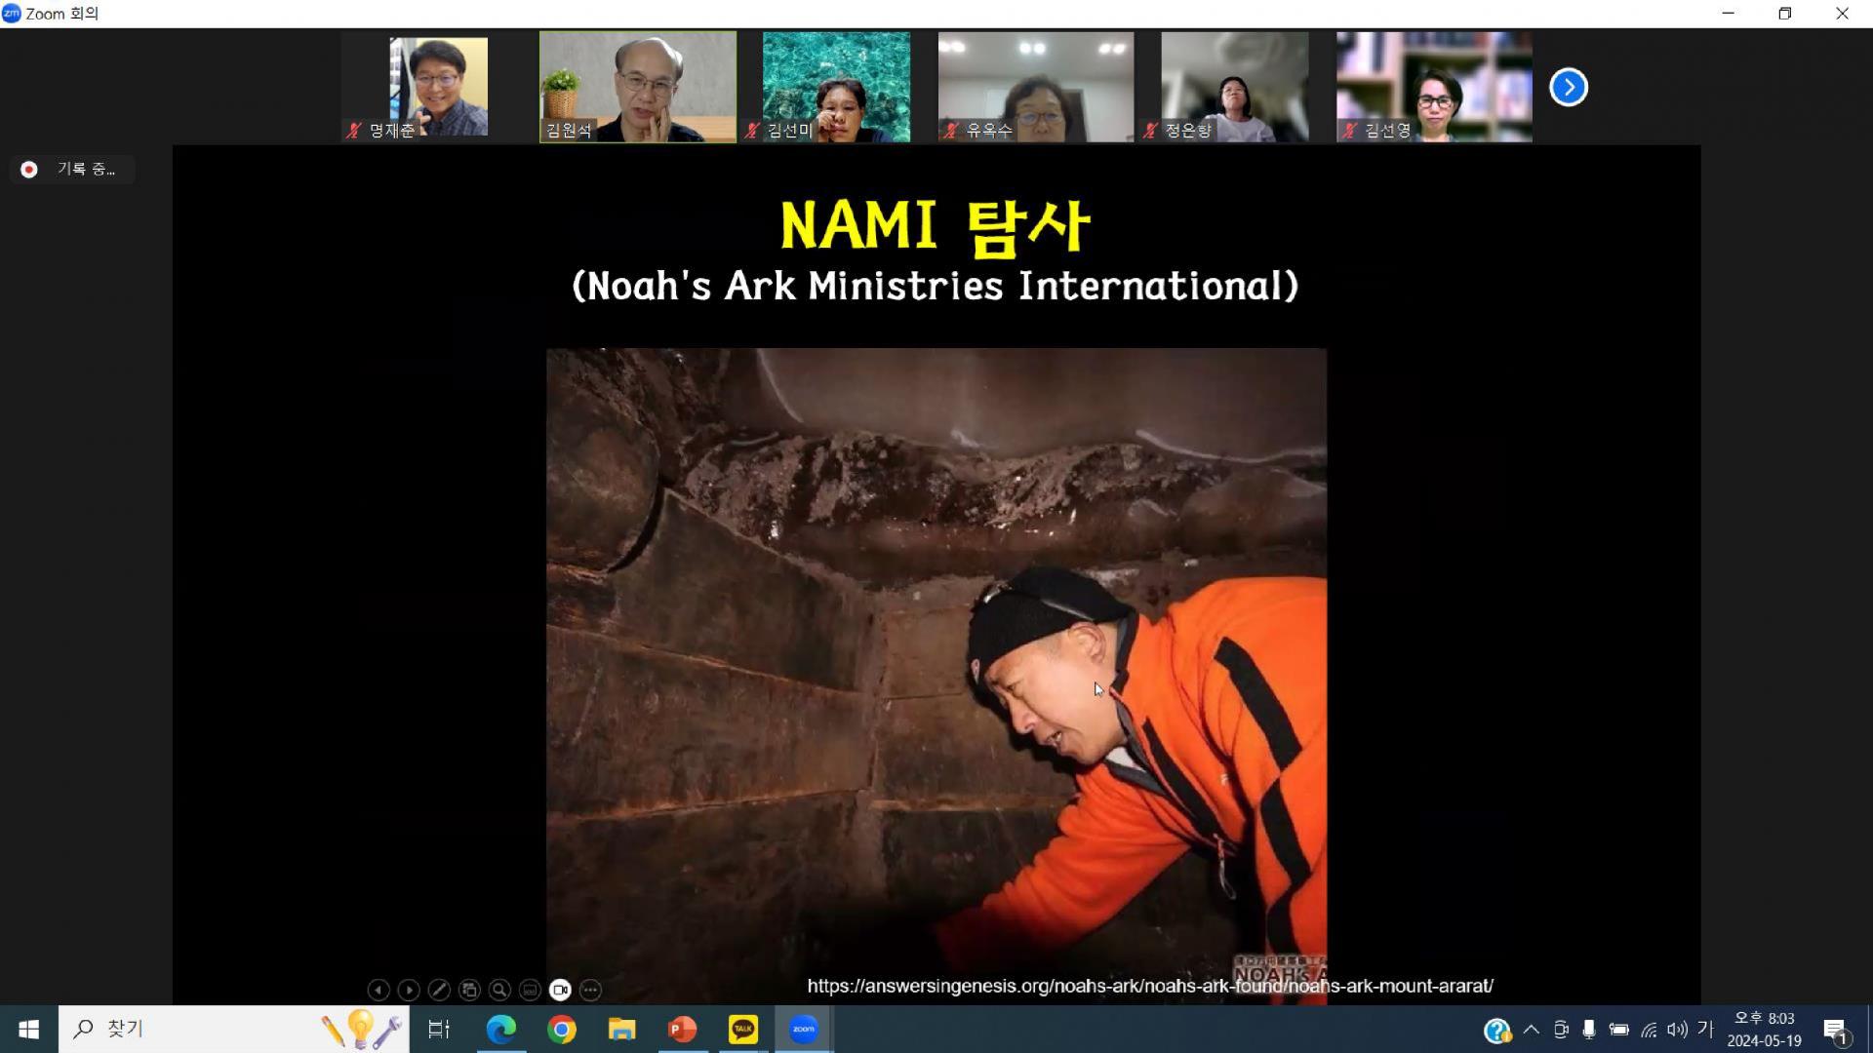The height and width of the screenshot is (1053, 1873).
Task: Expand hidden system tray icons
Action: point(1531,1029)
